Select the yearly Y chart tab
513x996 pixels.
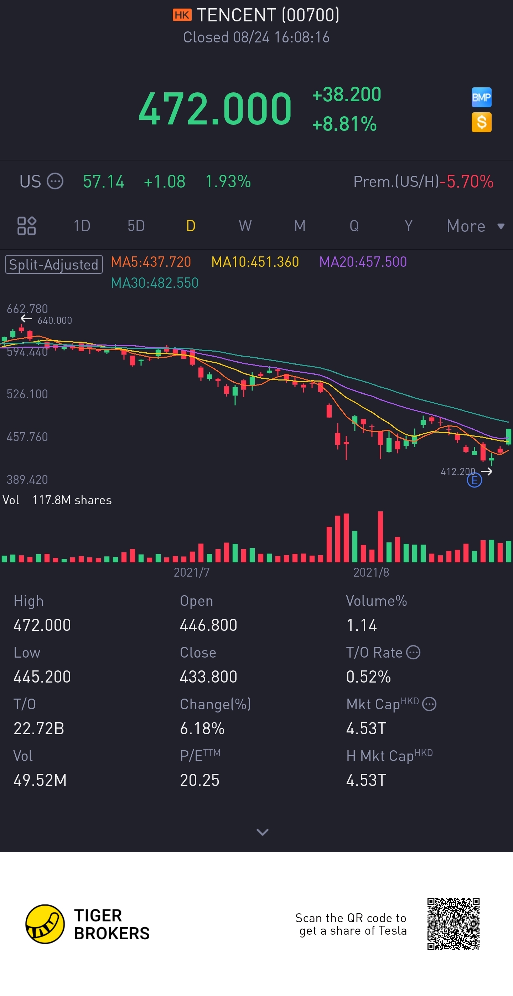[408, 226]
